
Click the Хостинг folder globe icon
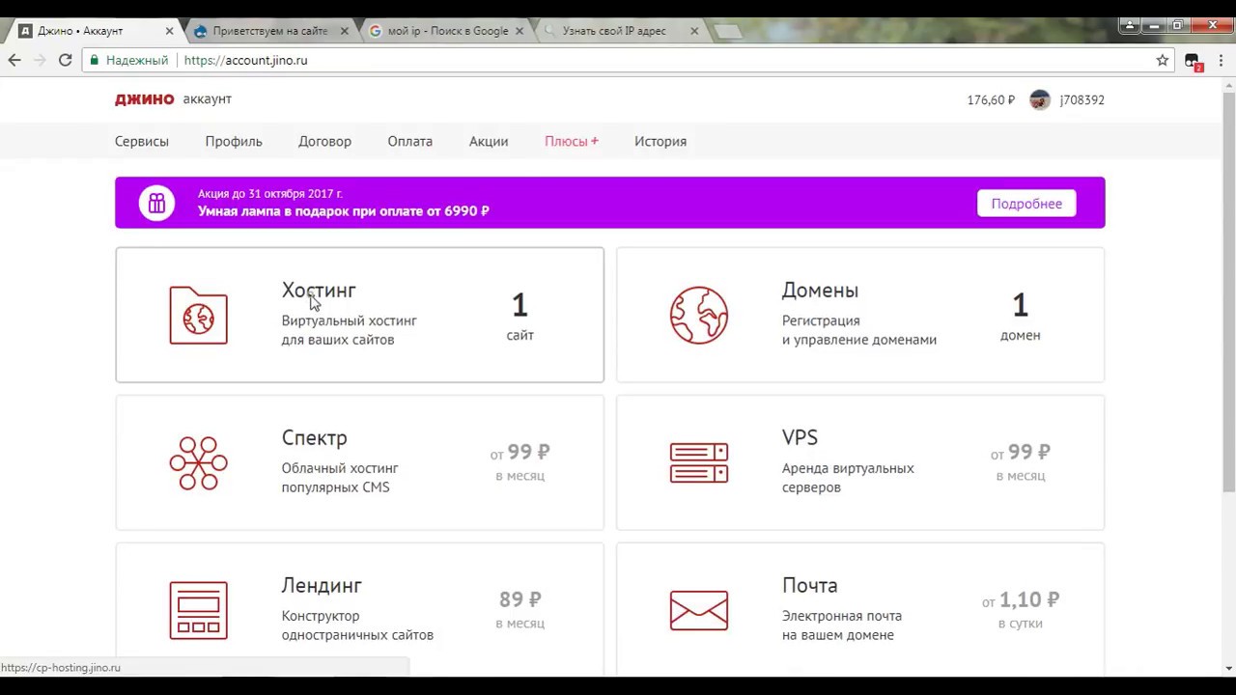[199, 316]
